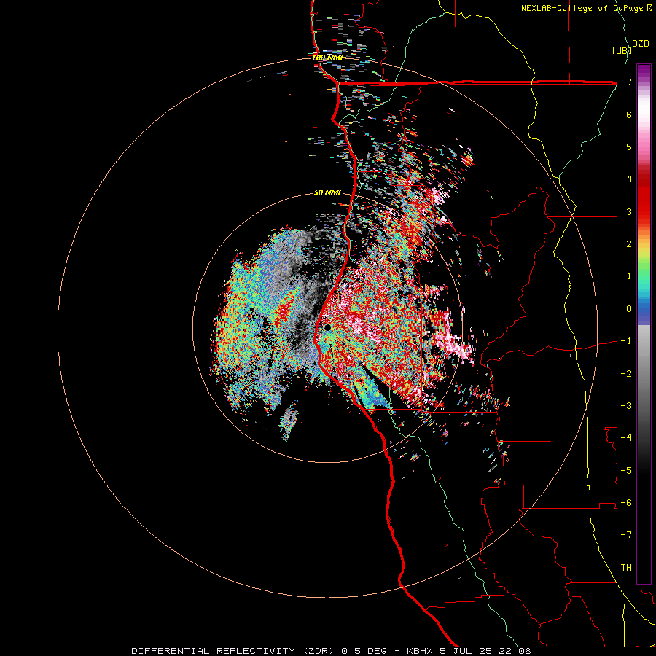The image size is (656, 656).
Task: Click the black radar site dot
Action: (x=327, y=327)
